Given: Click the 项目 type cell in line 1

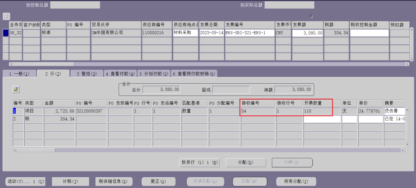Looking at the screenshot, I should pos(34,111).
